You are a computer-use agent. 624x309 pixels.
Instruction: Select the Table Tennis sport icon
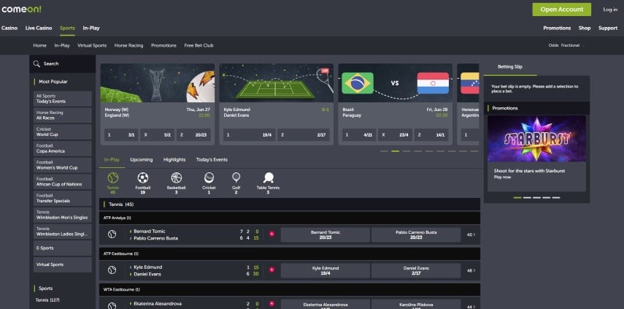pyautogui.click(x=269, y=178)
